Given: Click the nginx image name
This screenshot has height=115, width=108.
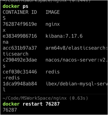Looking at the screenshot, I should click(x=53, y=24).
